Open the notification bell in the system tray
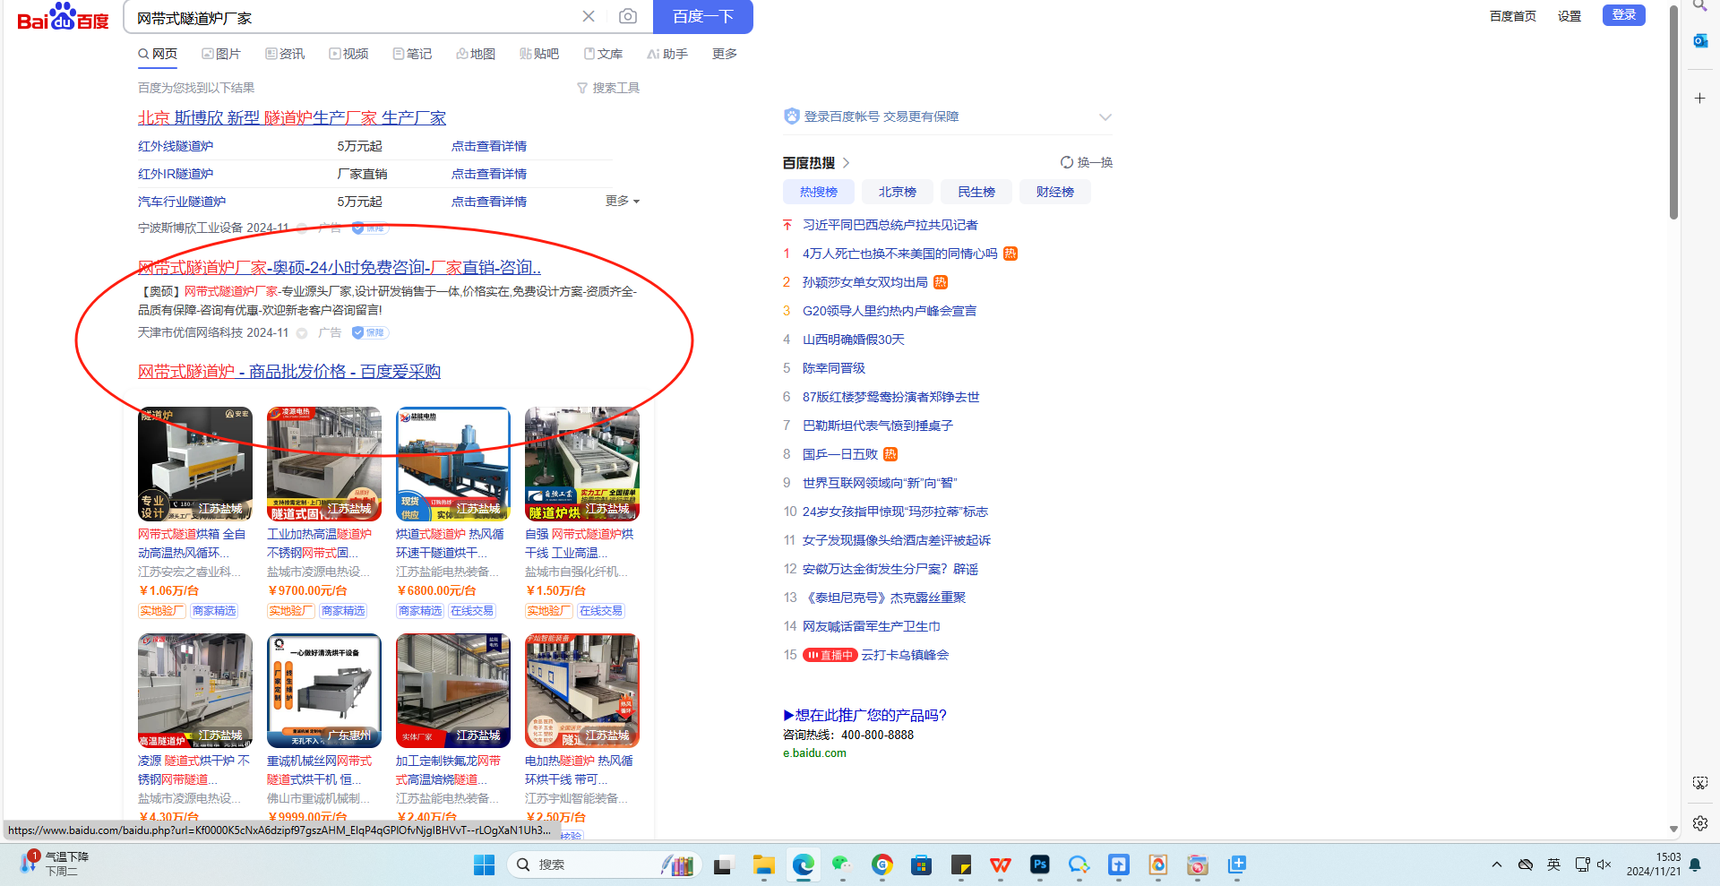The height and width of the screenshot is (886, 1720). 1695,864
